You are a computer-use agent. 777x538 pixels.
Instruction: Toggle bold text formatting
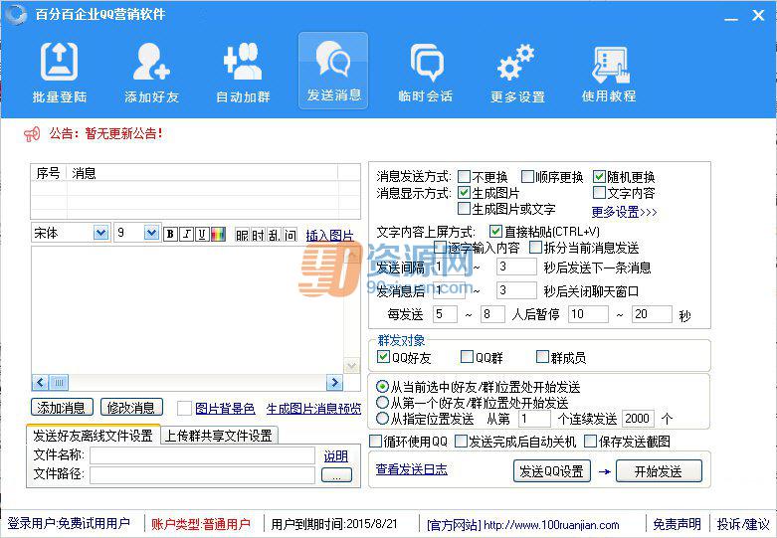point(170,234)
